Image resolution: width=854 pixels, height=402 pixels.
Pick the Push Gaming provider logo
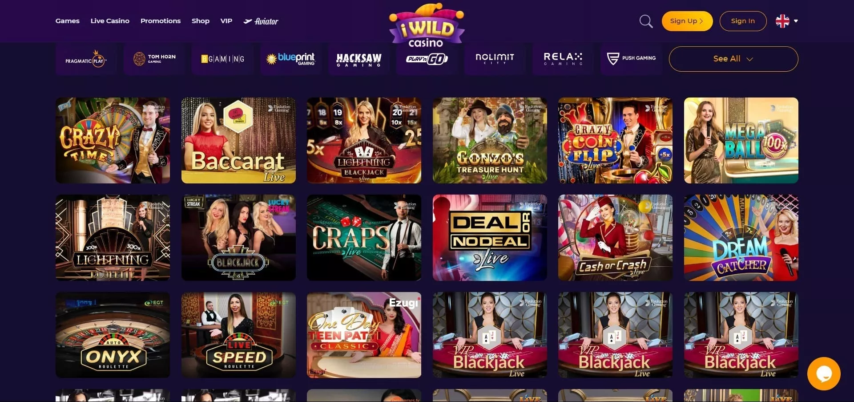click(631, 59)
